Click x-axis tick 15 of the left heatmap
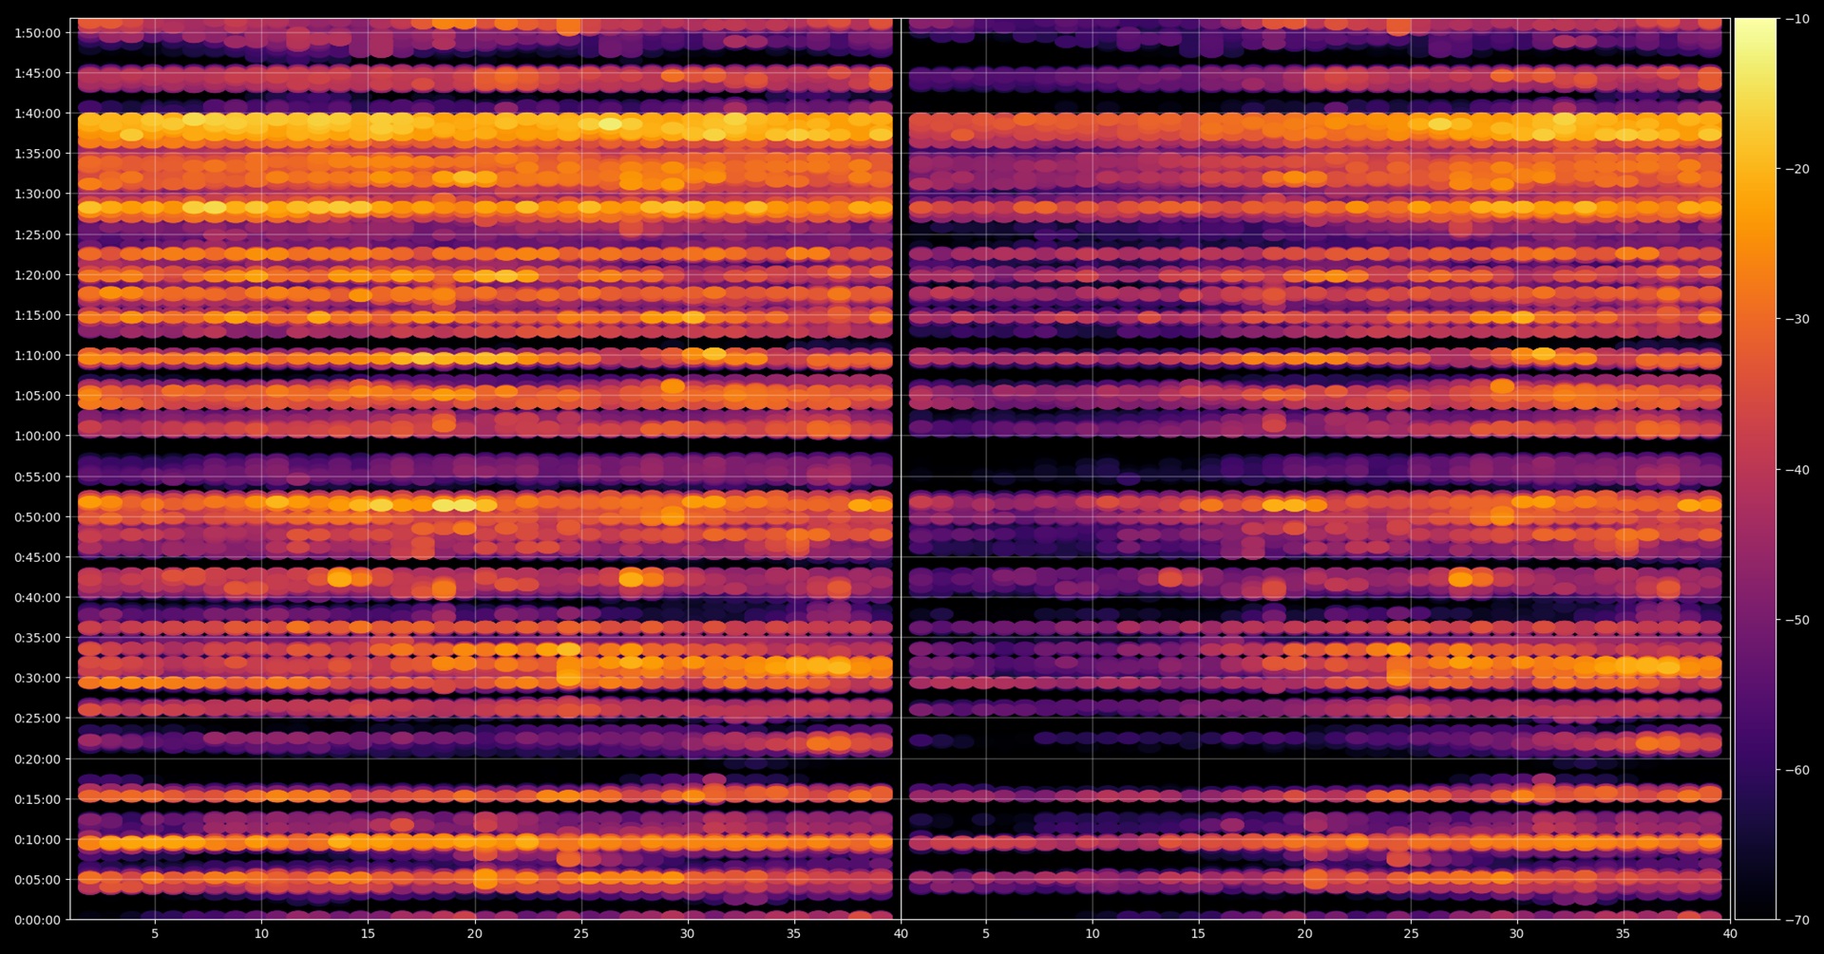Image resolution: width=1824 pixels, height=954 pixels. pyautogui.click(x=368, y=934)
